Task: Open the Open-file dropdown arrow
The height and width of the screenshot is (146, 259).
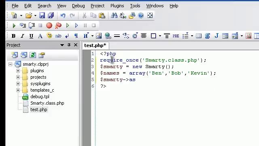Action: [35, 16]
